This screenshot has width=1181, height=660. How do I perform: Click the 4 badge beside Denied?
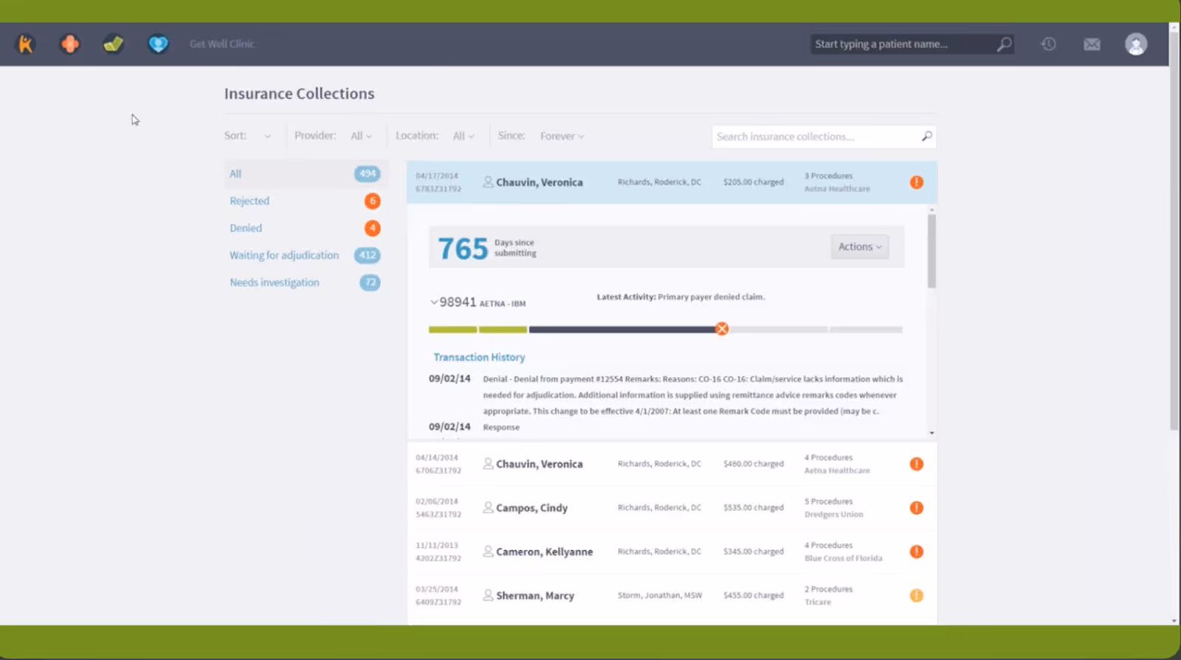tap(373, 228)
